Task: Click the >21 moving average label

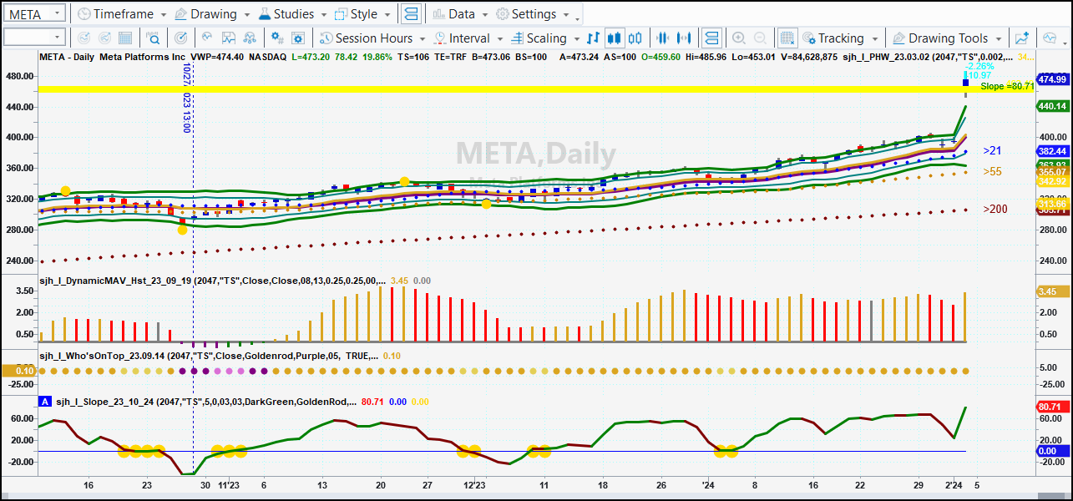Action: click(992, 151)
